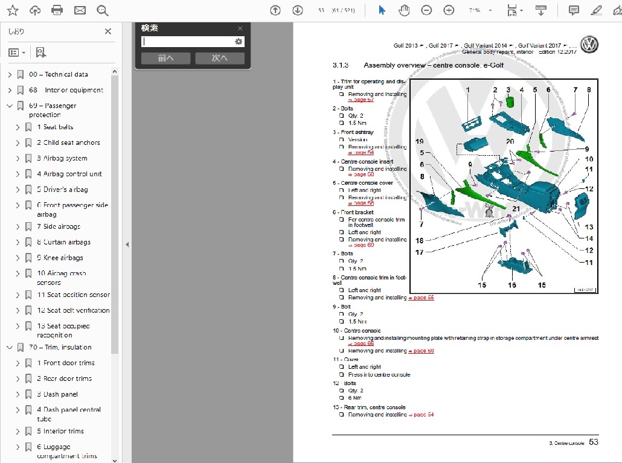
Task: Click the find current bookmark icon
Action: (41, 53)
